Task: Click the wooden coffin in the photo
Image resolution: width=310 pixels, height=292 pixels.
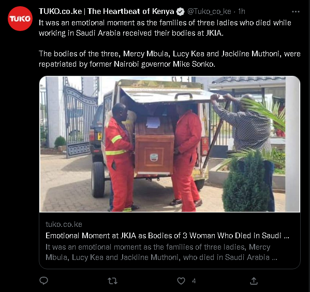Action: coord(154,147)
